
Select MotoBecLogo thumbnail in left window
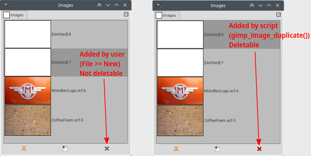coord(28,90)
